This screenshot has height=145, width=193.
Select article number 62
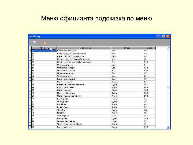44,76
